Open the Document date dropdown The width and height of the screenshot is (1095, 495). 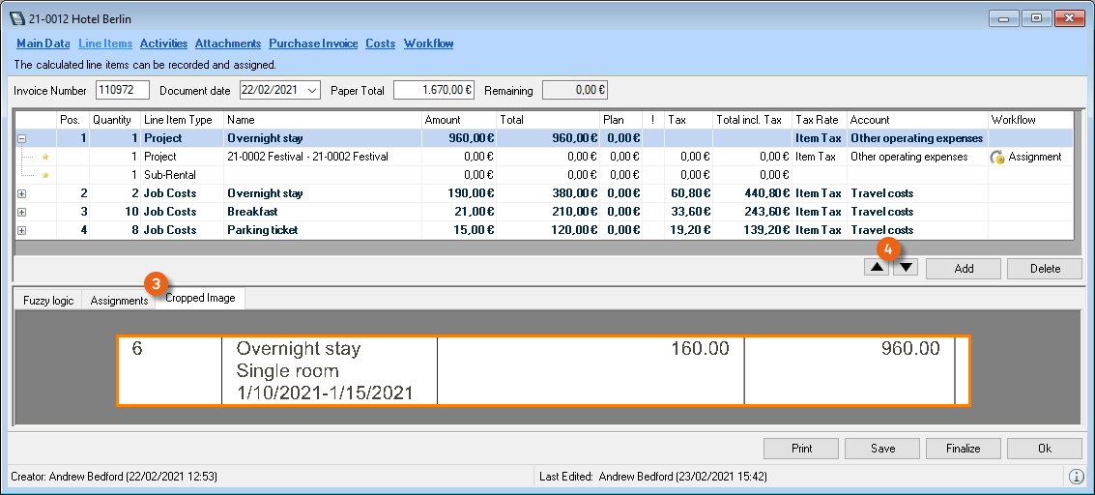tap(311, 91)
